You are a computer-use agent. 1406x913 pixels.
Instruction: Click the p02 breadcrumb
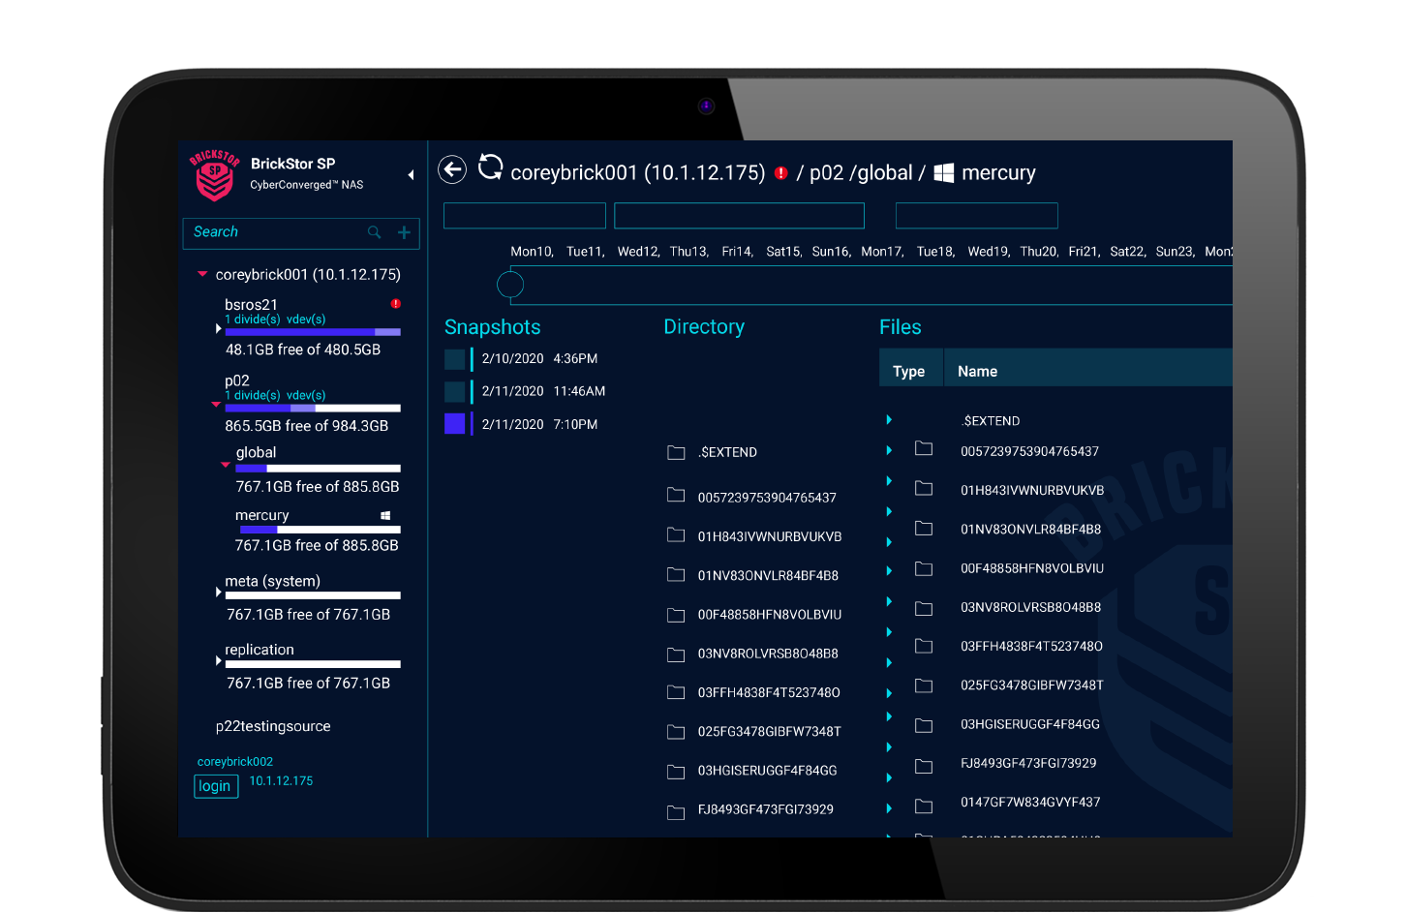(x=826, y=173)
